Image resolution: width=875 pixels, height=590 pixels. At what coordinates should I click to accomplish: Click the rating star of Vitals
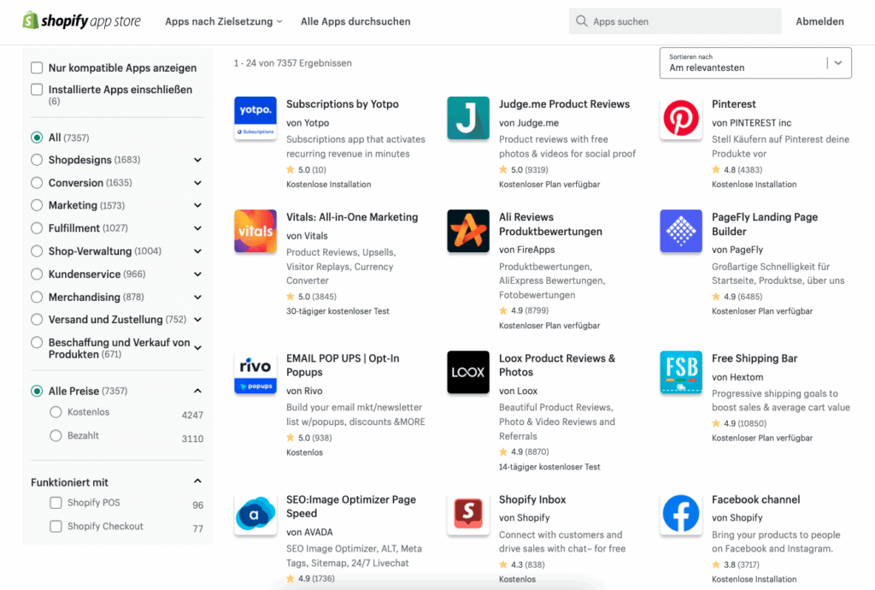[291, 297]
